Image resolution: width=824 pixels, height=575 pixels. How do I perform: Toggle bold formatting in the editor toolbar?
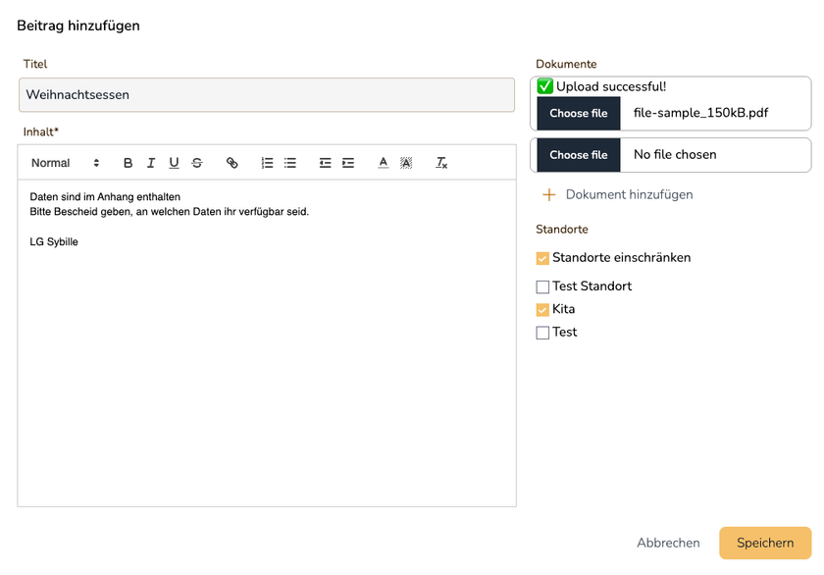click(128, 163)
